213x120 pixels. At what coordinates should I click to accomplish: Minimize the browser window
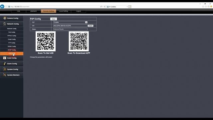point(200,4)
